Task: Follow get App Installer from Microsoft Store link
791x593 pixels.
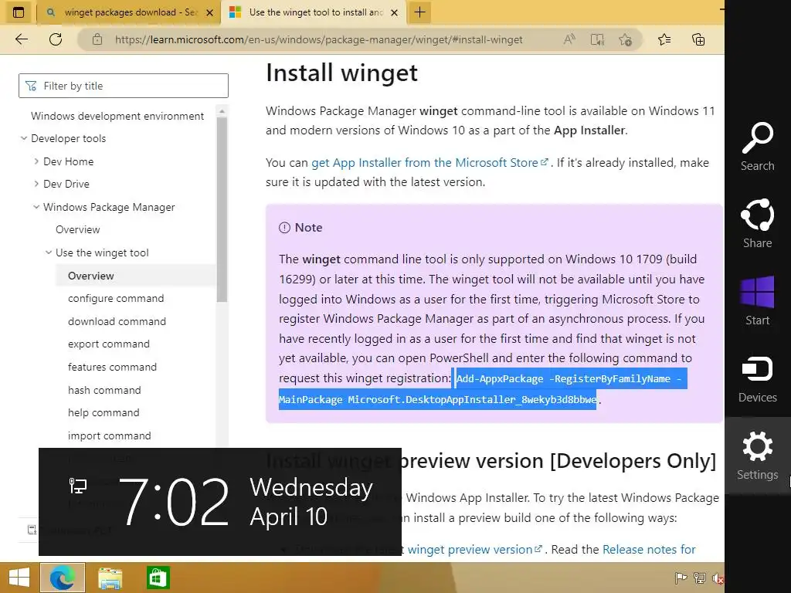Action: point(429,162)
